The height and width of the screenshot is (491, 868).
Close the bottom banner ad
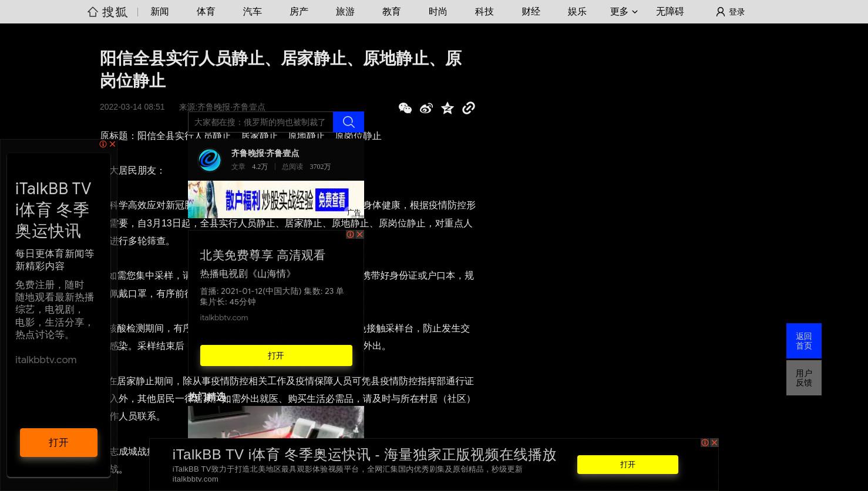pyautogui.click(x=715, y=442)
